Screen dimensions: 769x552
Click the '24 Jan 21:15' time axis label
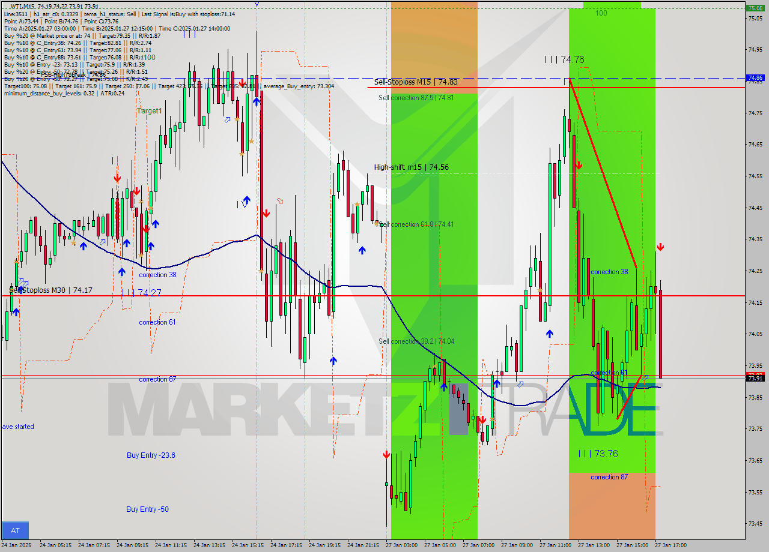(363, 545)
